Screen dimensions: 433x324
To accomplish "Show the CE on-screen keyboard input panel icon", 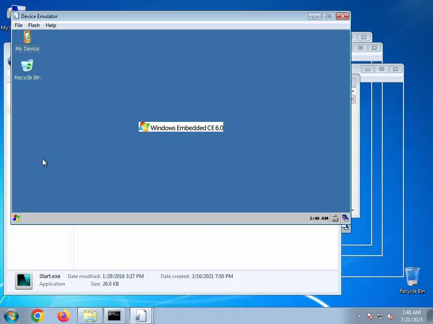I will coord(335,218).
